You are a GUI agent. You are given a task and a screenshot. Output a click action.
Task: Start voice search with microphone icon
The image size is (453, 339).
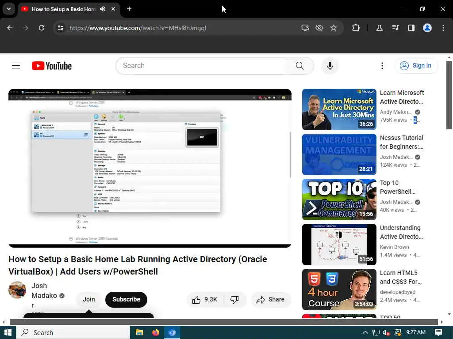tap(330, 66)
